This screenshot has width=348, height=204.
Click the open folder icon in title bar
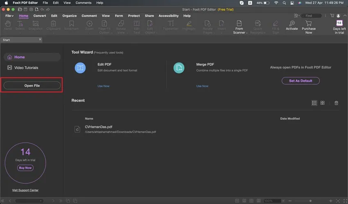pos(20,9)
